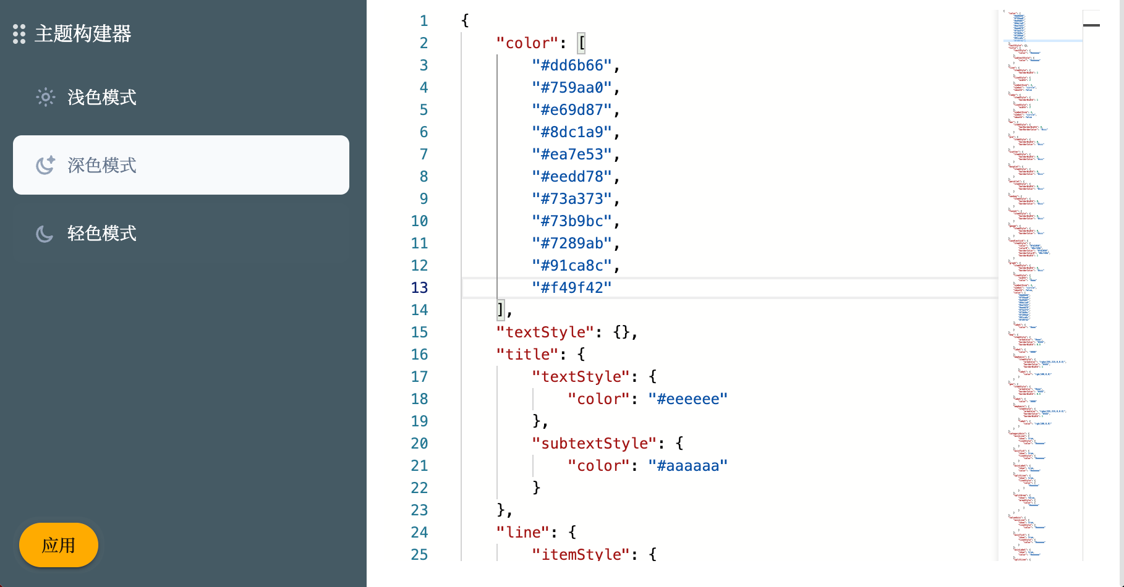Click the moon icon inside 深色模式 entry
Screen dimensions: 1124x587
coord(44,165)
